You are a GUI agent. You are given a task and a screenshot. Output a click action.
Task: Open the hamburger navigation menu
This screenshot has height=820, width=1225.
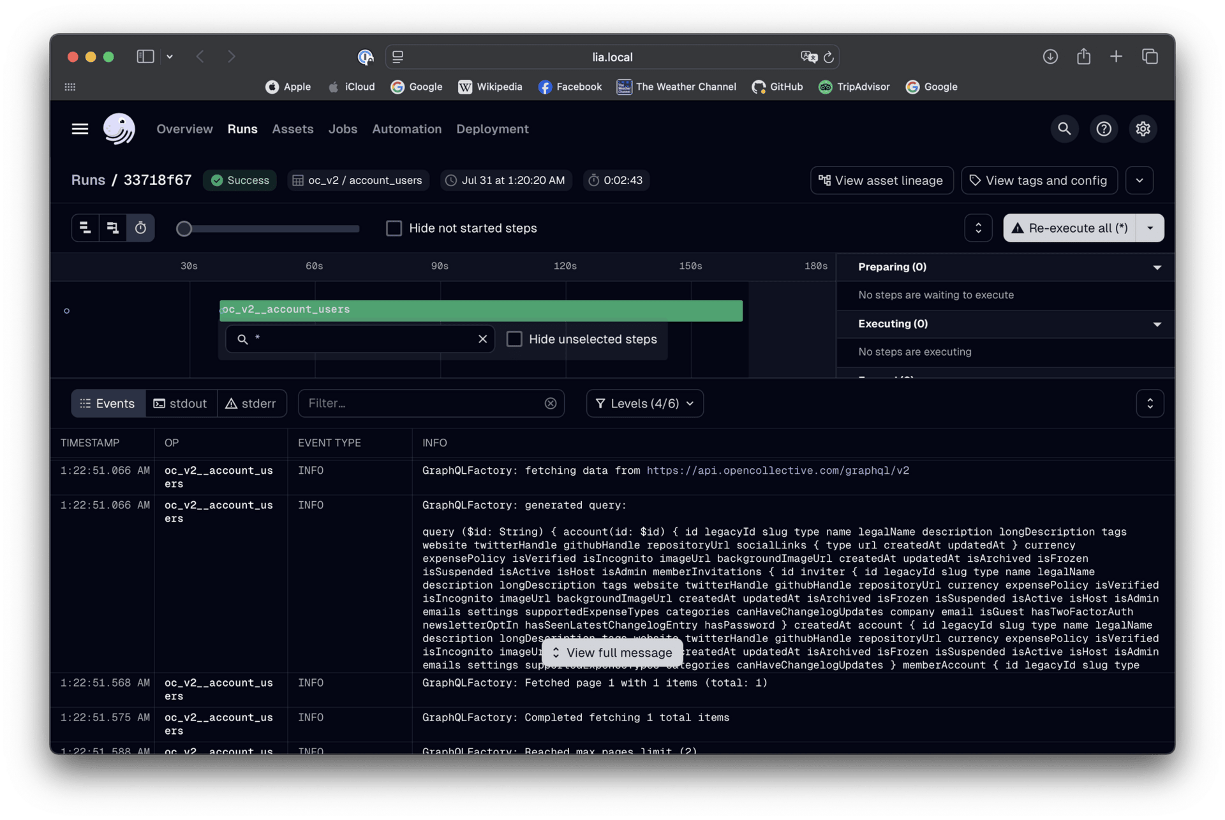point(80,129)
